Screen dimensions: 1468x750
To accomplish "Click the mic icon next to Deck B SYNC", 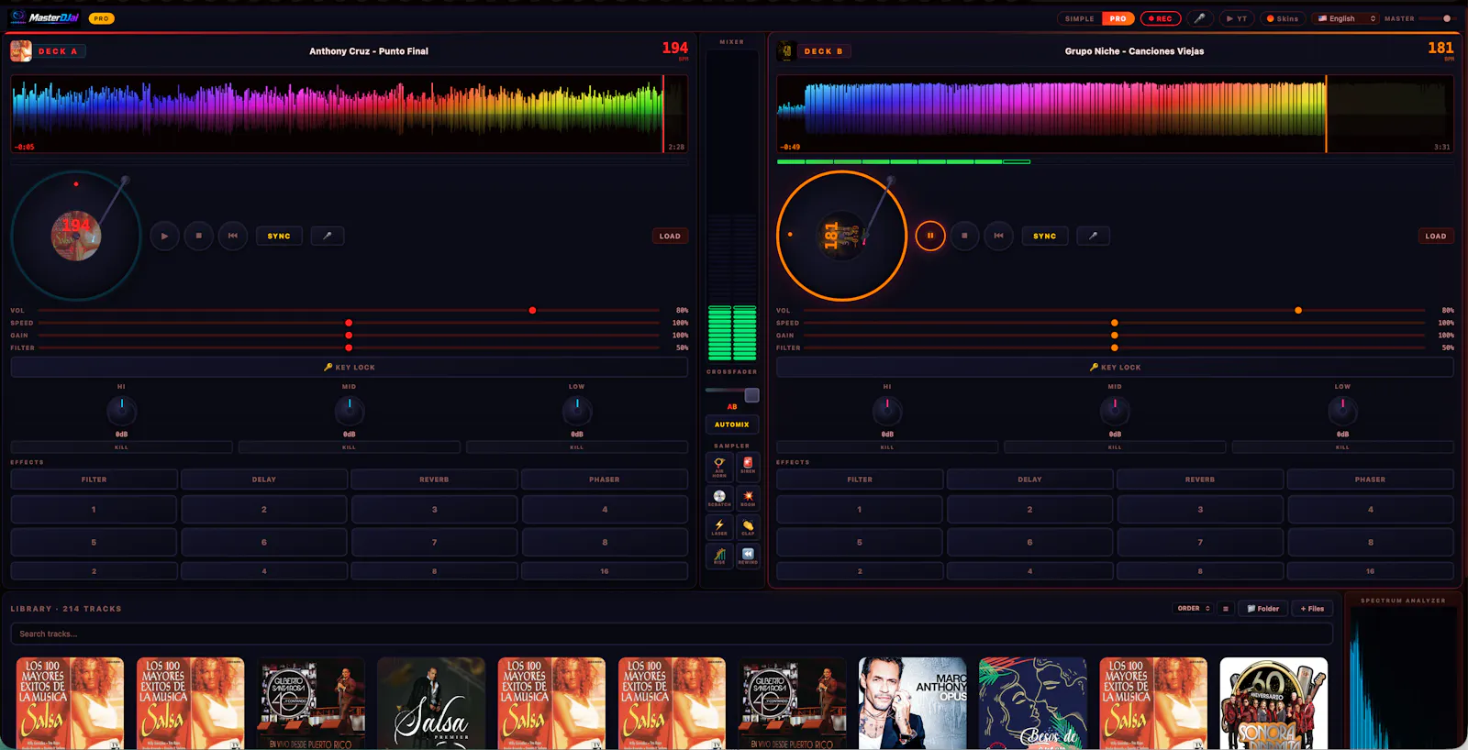I will (1093, 236).
